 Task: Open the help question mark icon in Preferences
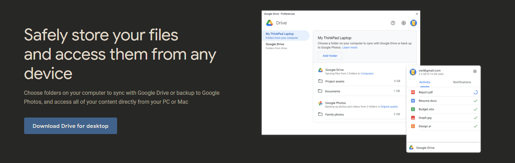pyautogui.click(x=393, y=23)
